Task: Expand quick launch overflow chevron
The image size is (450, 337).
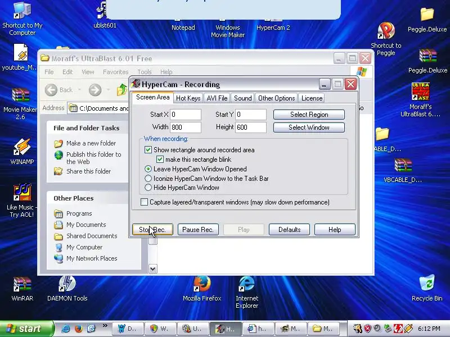Action: coord(105,325)
